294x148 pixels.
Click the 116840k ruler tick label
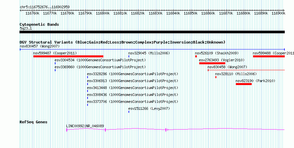[173, 14]
